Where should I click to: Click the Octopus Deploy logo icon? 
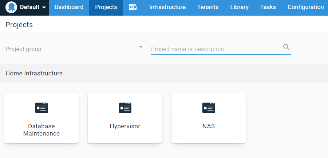11,7
